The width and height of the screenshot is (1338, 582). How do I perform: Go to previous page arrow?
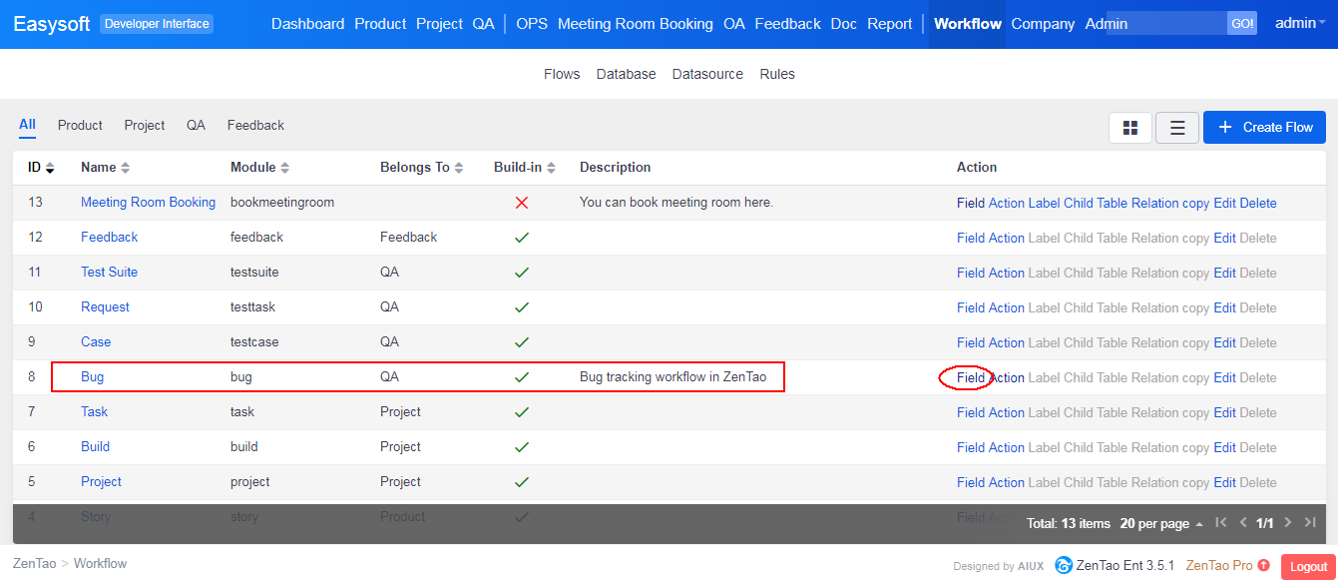(x=1243, y=523)
